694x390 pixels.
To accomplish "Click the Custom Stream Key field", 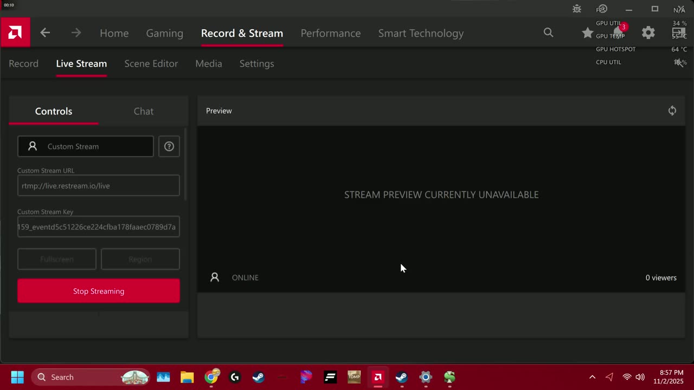I will 99,226.
